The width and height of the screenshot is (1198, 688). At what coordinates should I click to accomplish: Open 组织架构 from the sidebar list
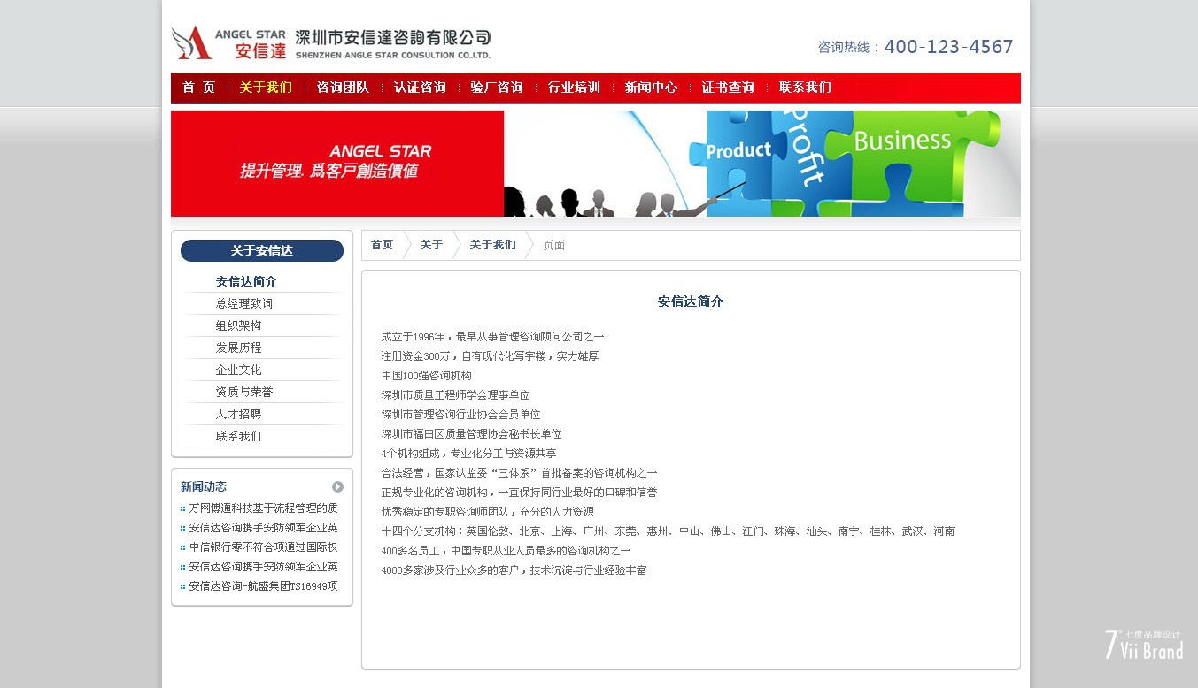pos(238,325)
